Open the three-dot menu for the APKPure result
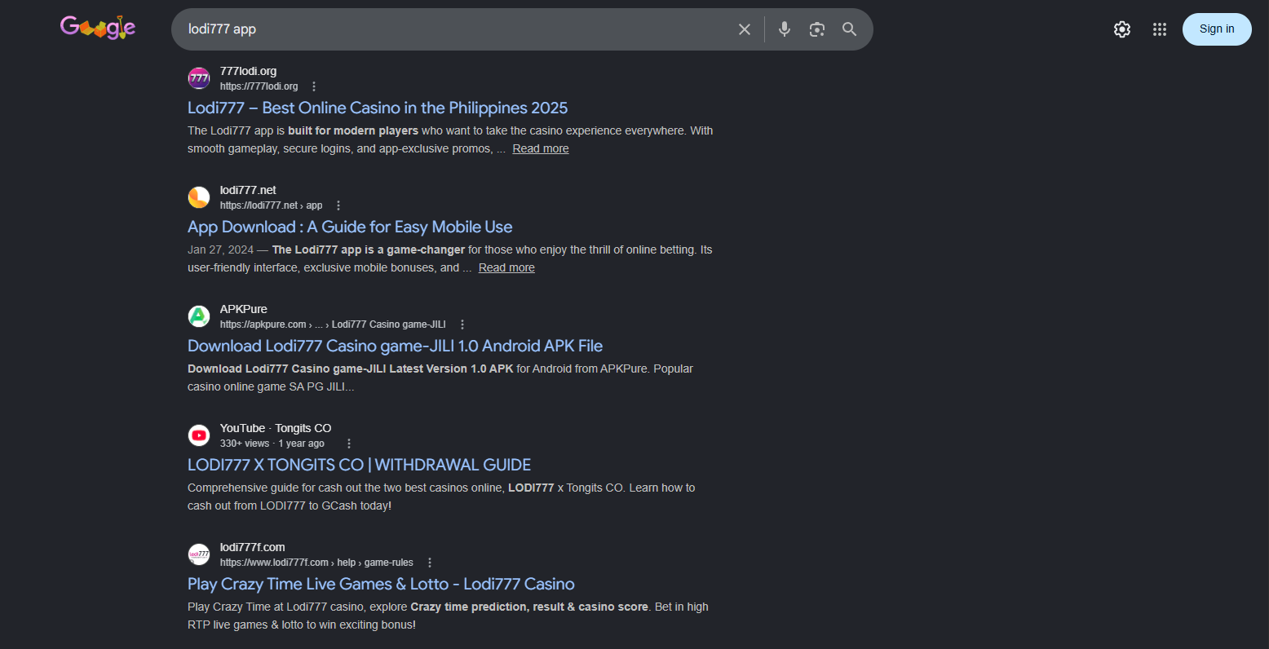The width and height of the screenshot is (1269, 649). pos(462,324)
